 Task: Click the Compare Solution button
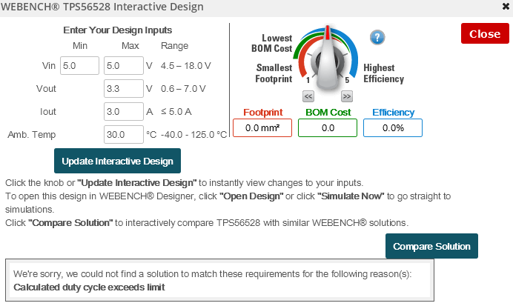point(431,246)
